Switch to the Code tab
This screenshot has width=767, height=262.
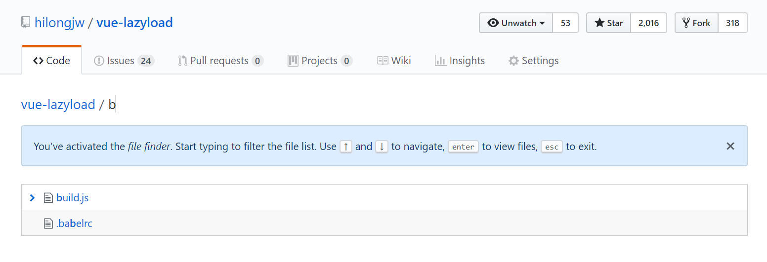point(51,61)
